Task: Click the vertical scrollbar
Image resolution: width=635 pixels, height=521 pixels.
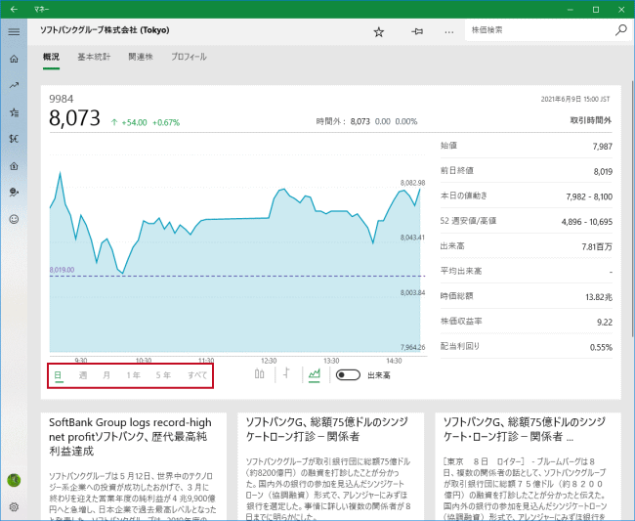Action: [633, 206]
